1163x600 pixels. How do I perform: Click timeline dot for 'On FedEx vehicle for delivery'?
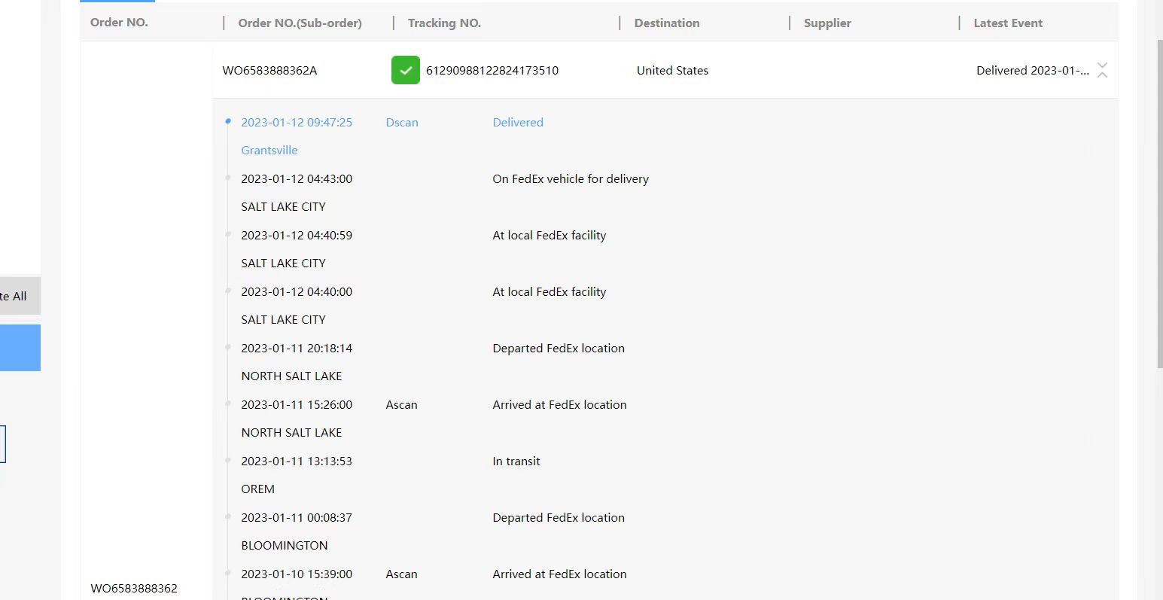228,178
